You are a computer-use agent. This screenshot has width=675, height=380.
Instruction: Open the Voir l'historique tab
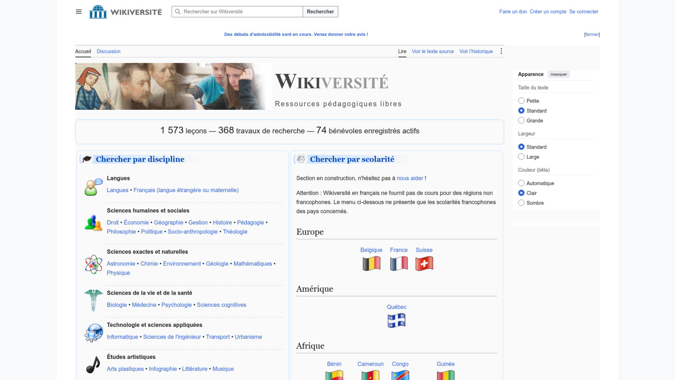tap(476, 52)
